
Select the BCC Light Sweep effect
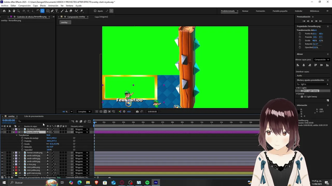click(311, 91)
